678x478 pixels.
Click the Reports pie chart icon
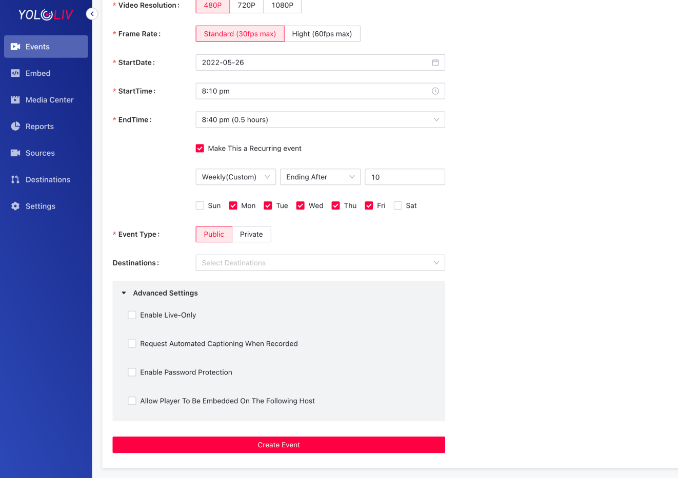15,127
